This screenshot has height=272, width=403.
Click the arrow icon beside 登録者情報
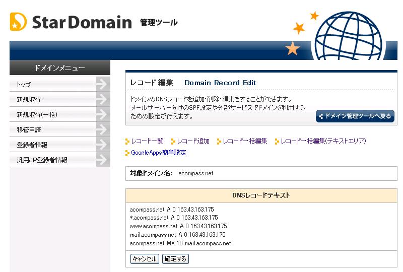click(x=102, y=145)
